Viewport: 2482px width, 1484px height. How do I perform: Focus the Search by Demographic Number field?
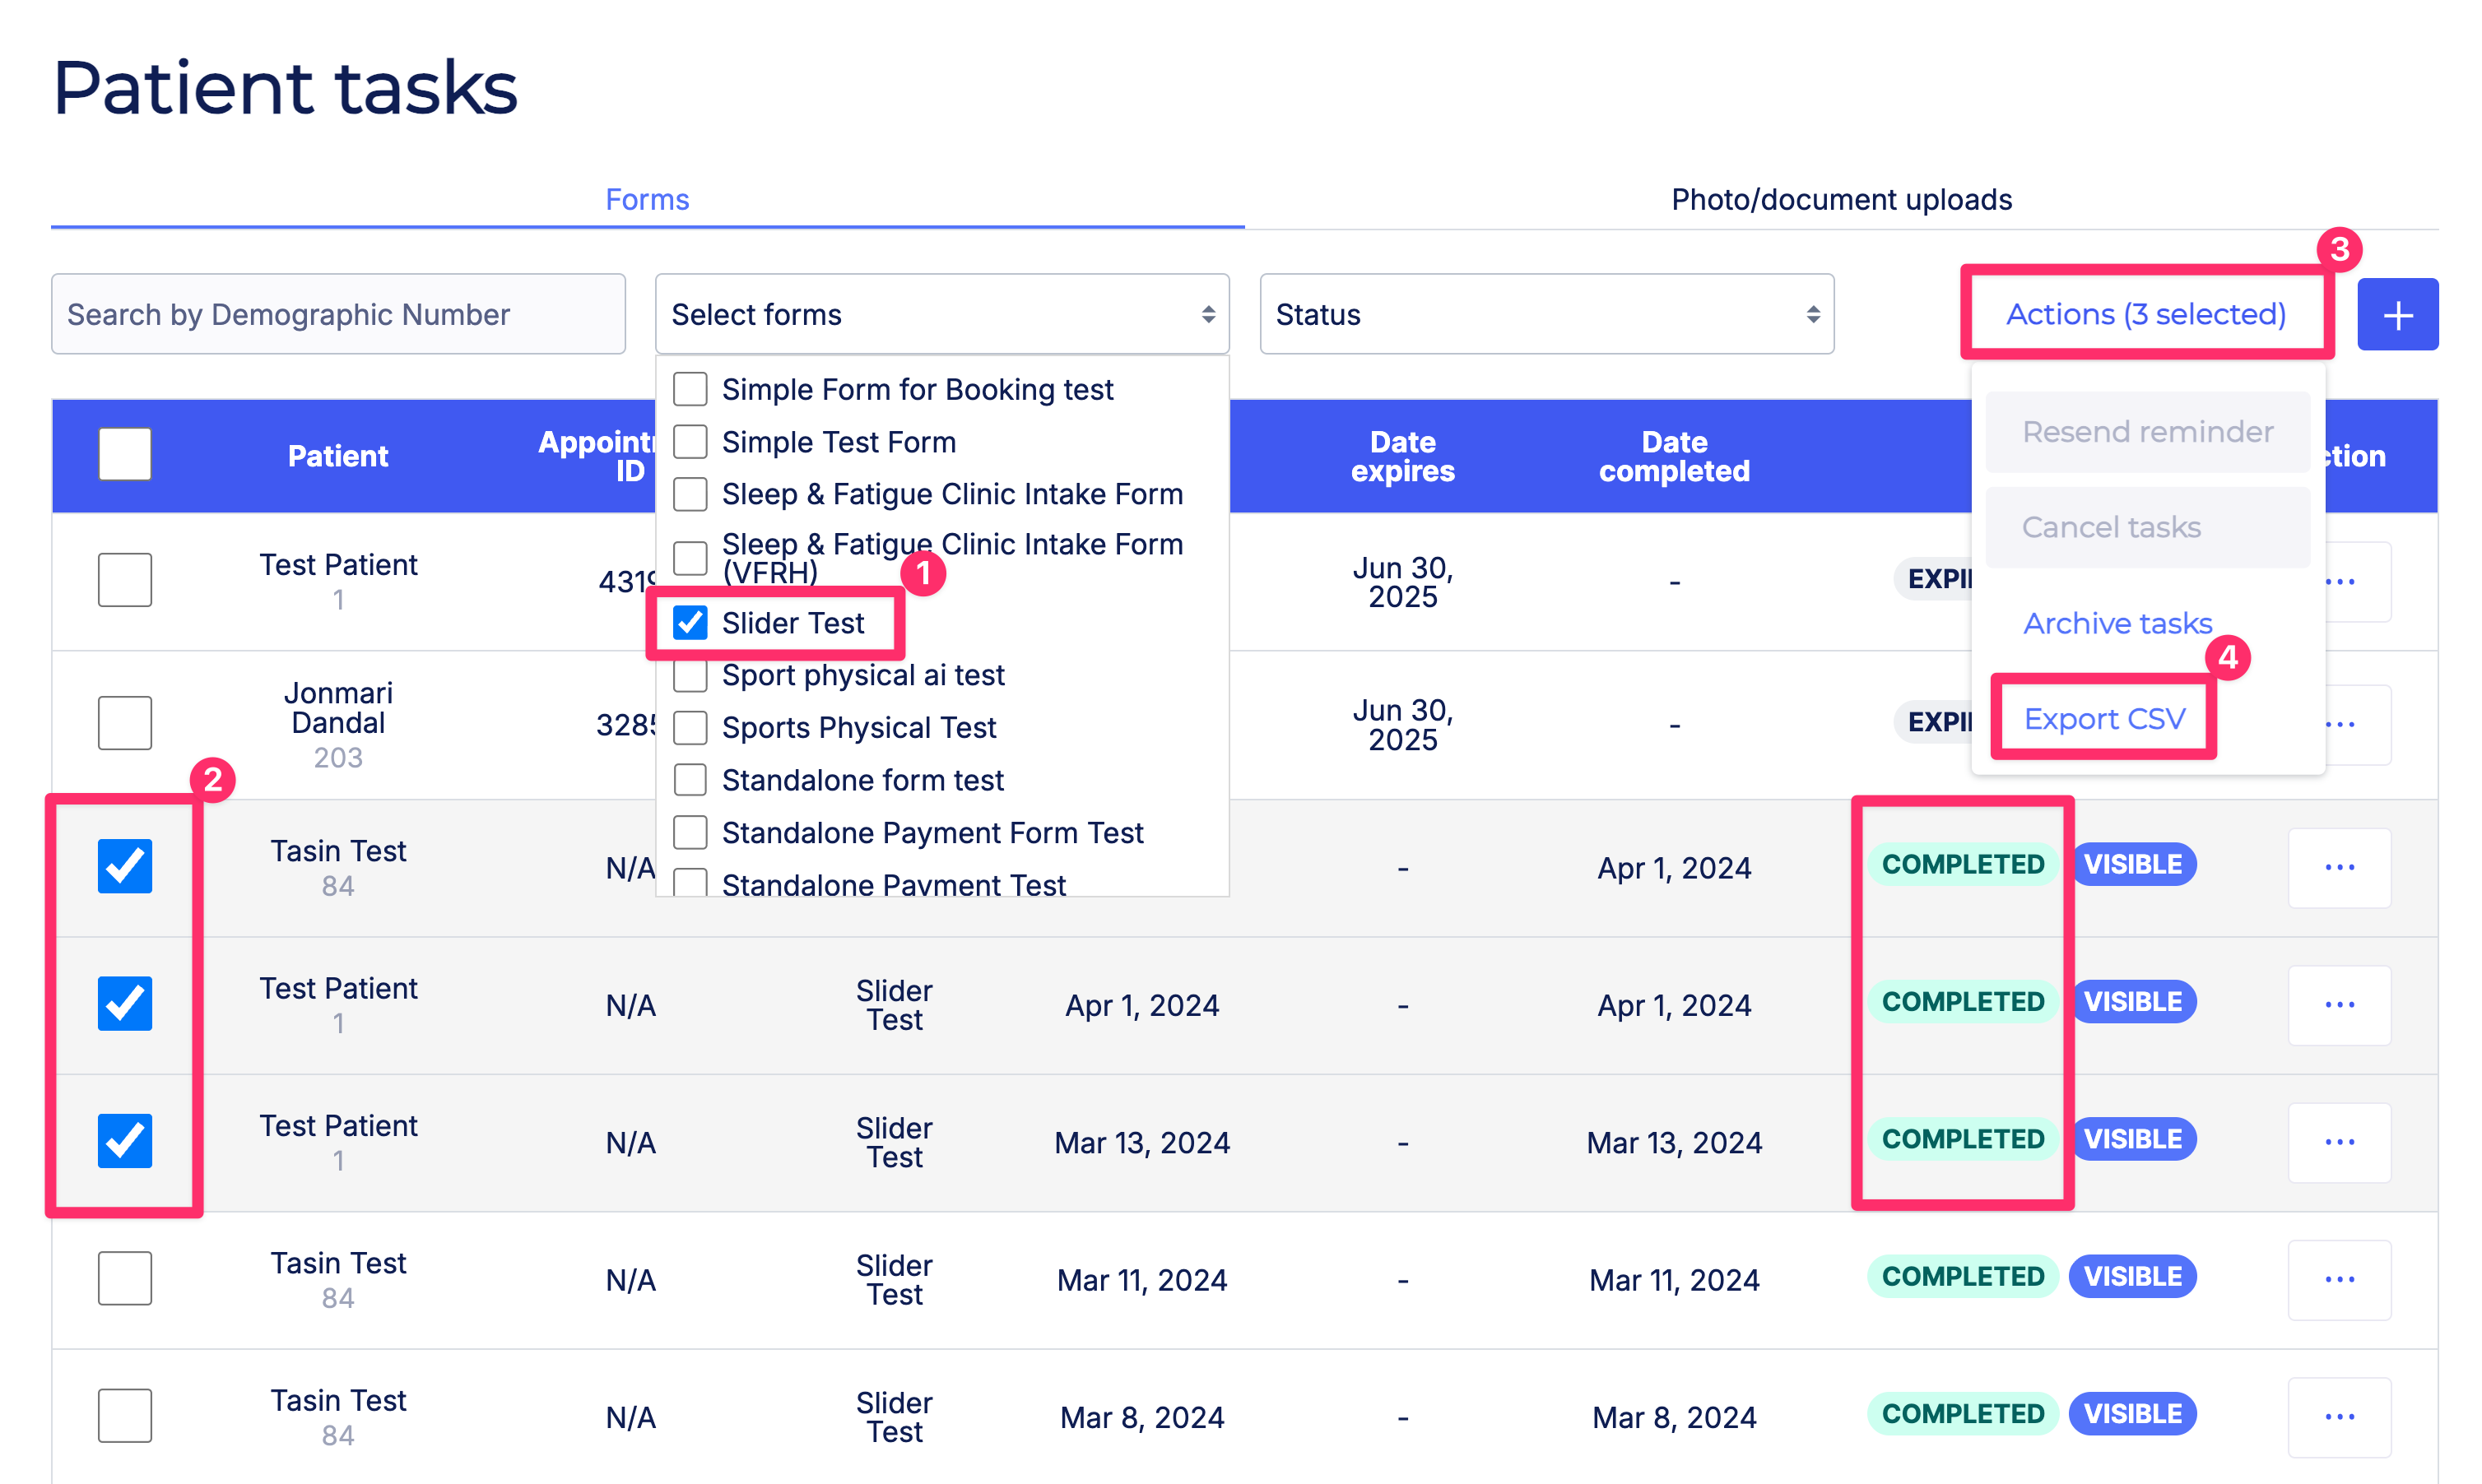(338, 315)
